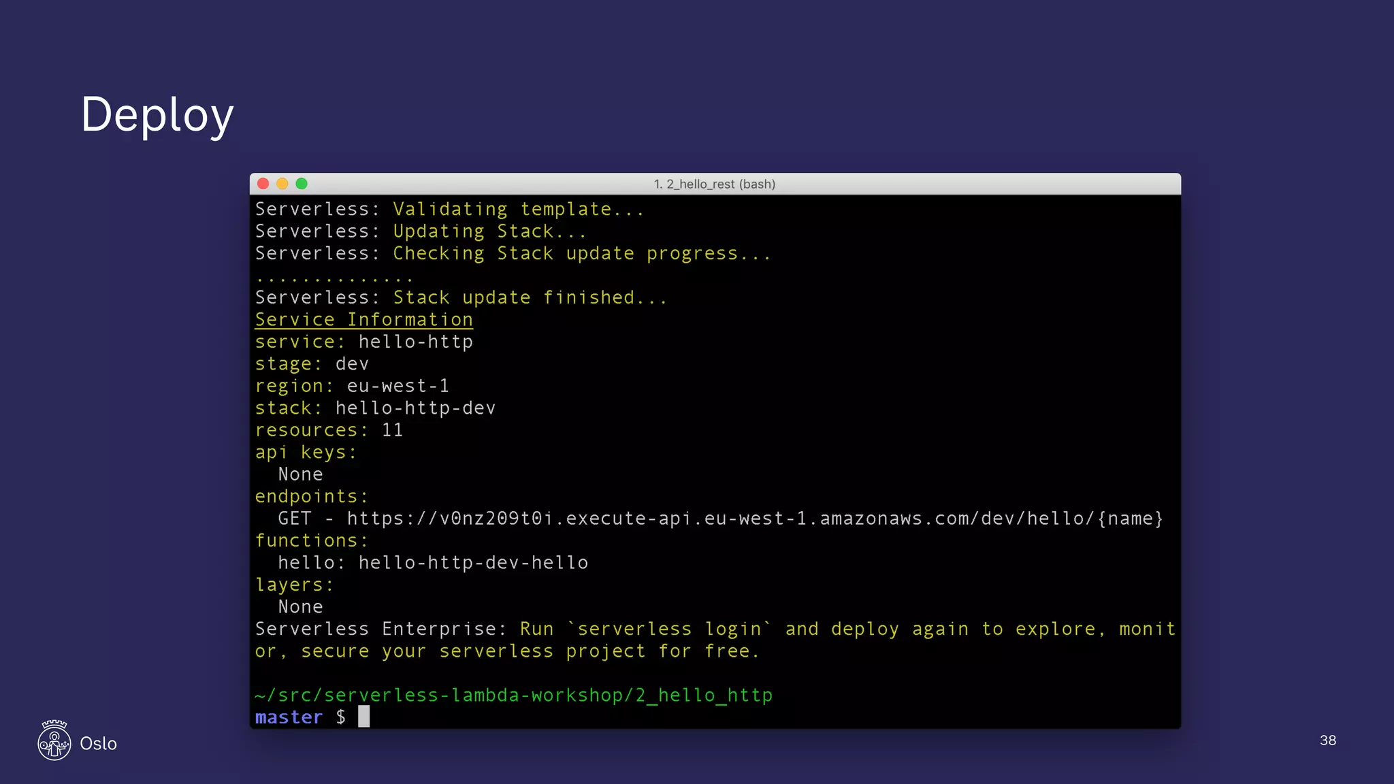Click the green zoom button of terminal

[x=302, y=184]
